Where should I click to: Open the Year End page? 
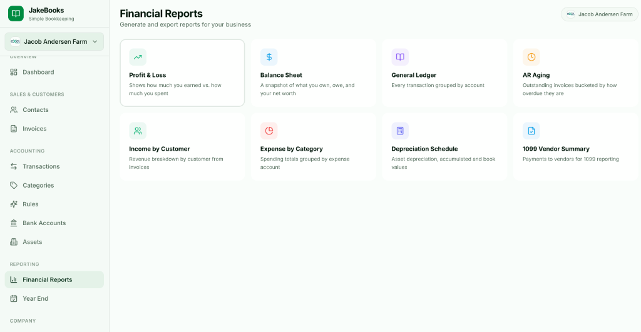click(x=54, y=298)
